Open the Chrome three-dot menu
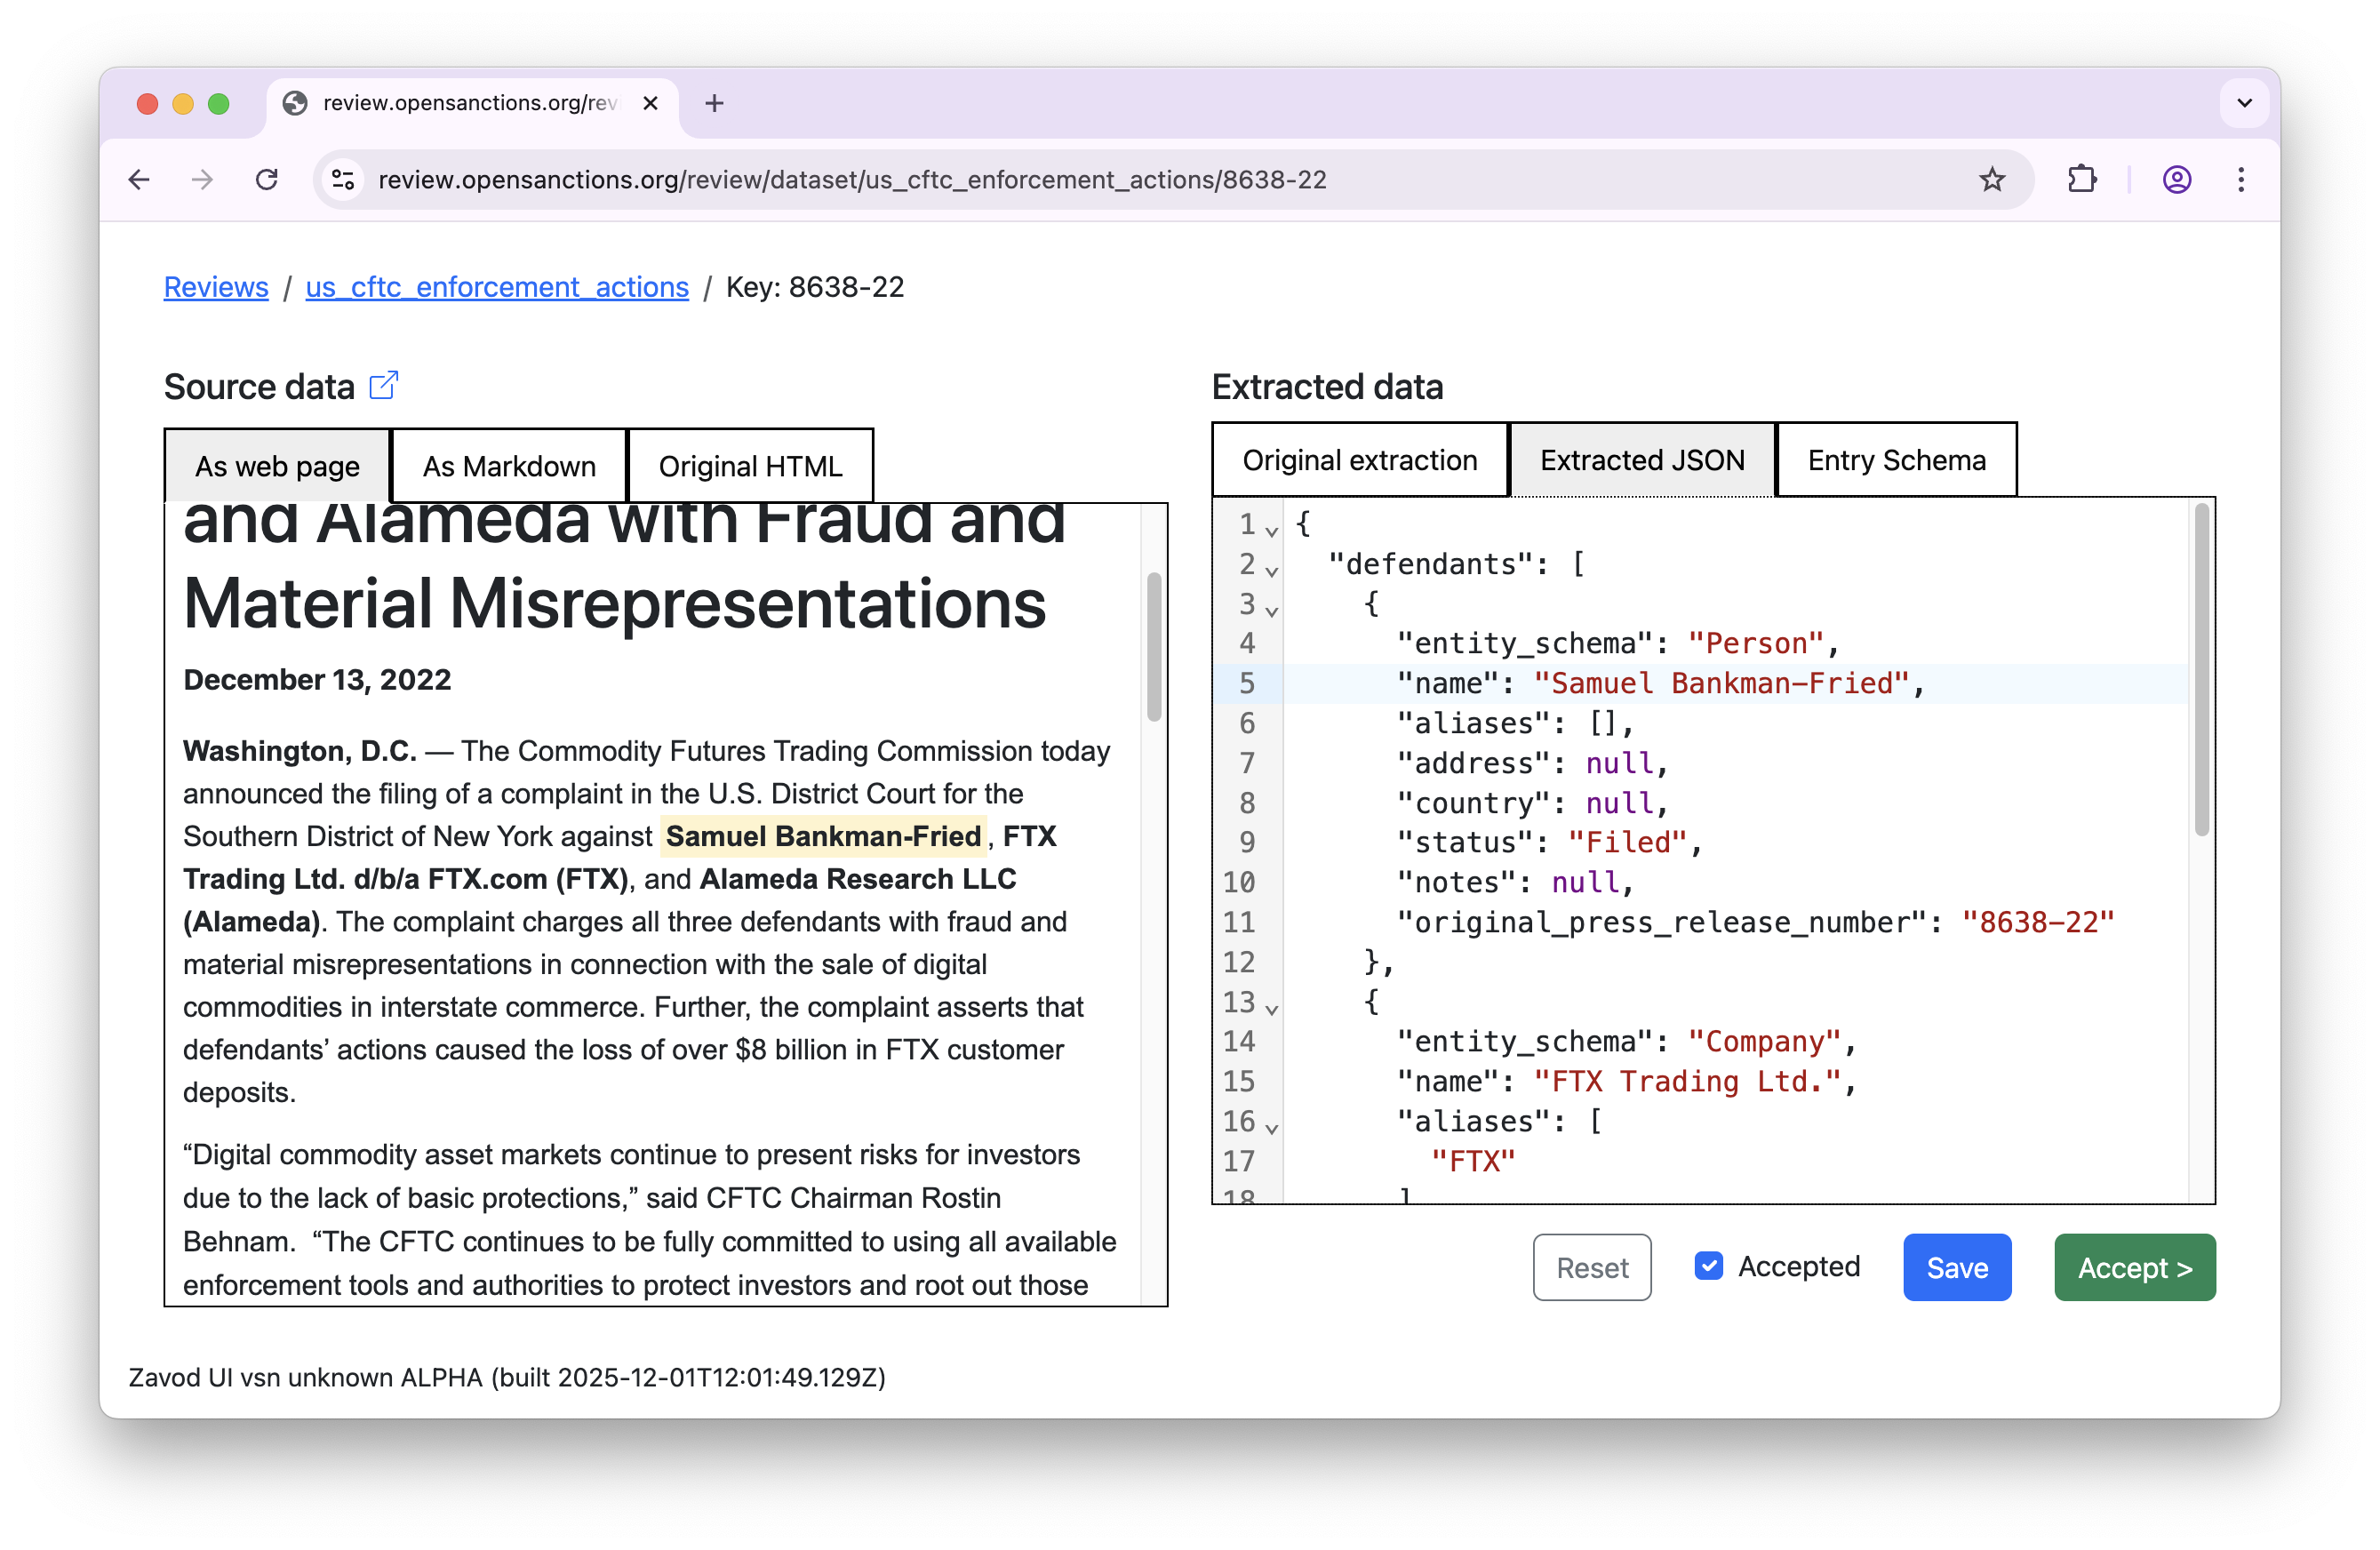The image size is (2380, 1550). (2241, 180)
